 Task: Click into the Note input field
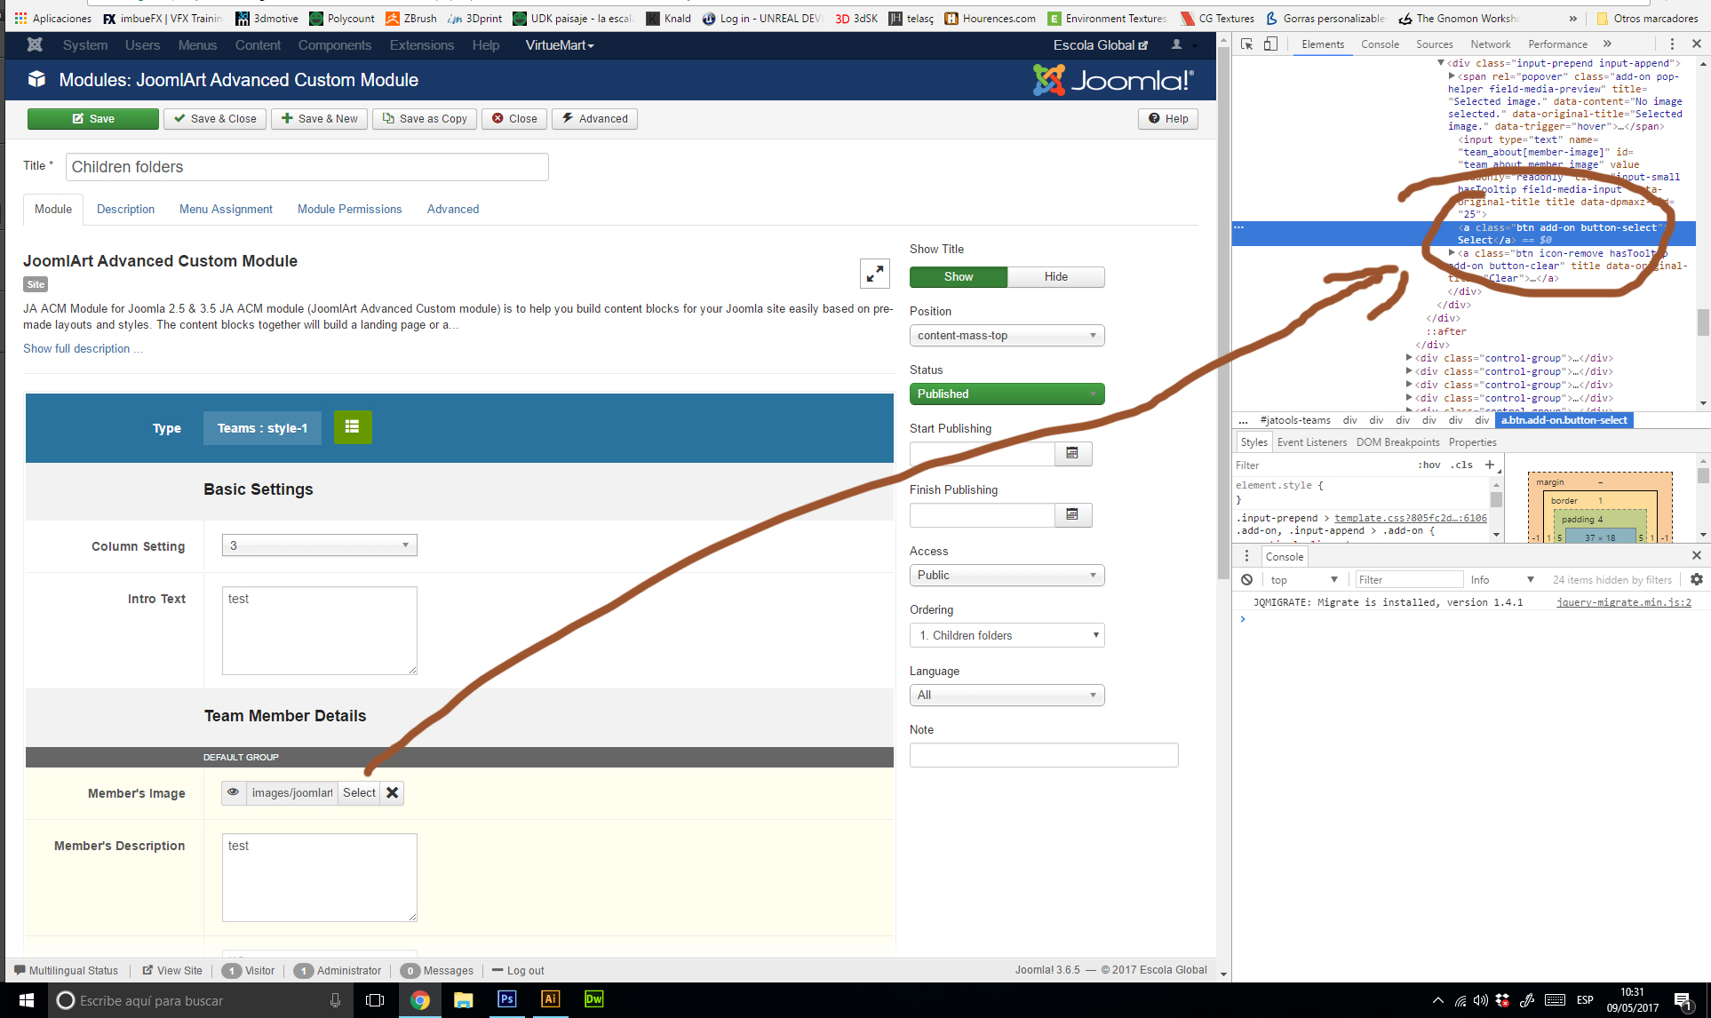pyautogui.click(x=1043, y=755)
